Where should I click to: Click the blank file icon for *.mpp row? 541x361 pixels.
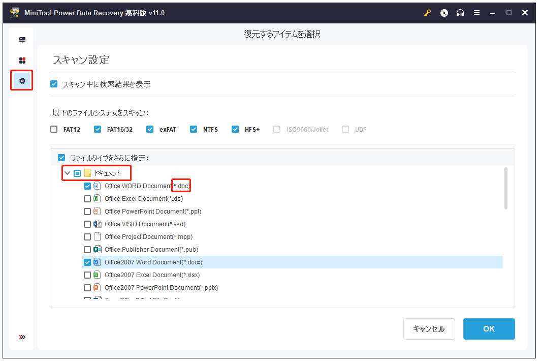pyautogui.click(x=98, y=236)
